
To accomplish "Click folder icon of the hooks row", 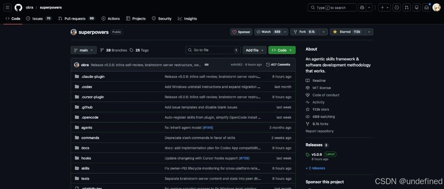I will pyautogui.click(x=77, y=158).
